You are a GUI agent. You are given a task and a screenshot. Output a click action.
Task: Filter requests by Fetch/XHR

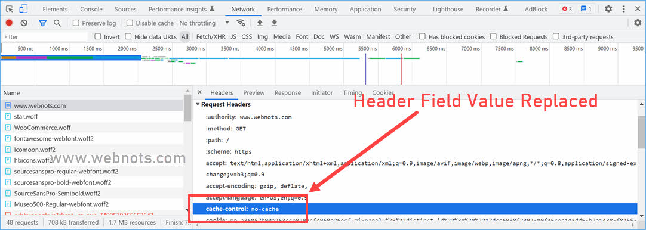tap(211, 36)
